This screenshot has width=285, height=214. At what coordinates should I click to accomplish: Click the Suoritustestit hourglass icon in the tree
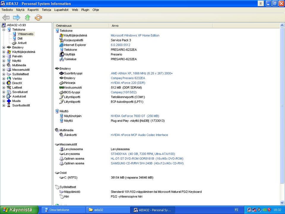[9, 105]
